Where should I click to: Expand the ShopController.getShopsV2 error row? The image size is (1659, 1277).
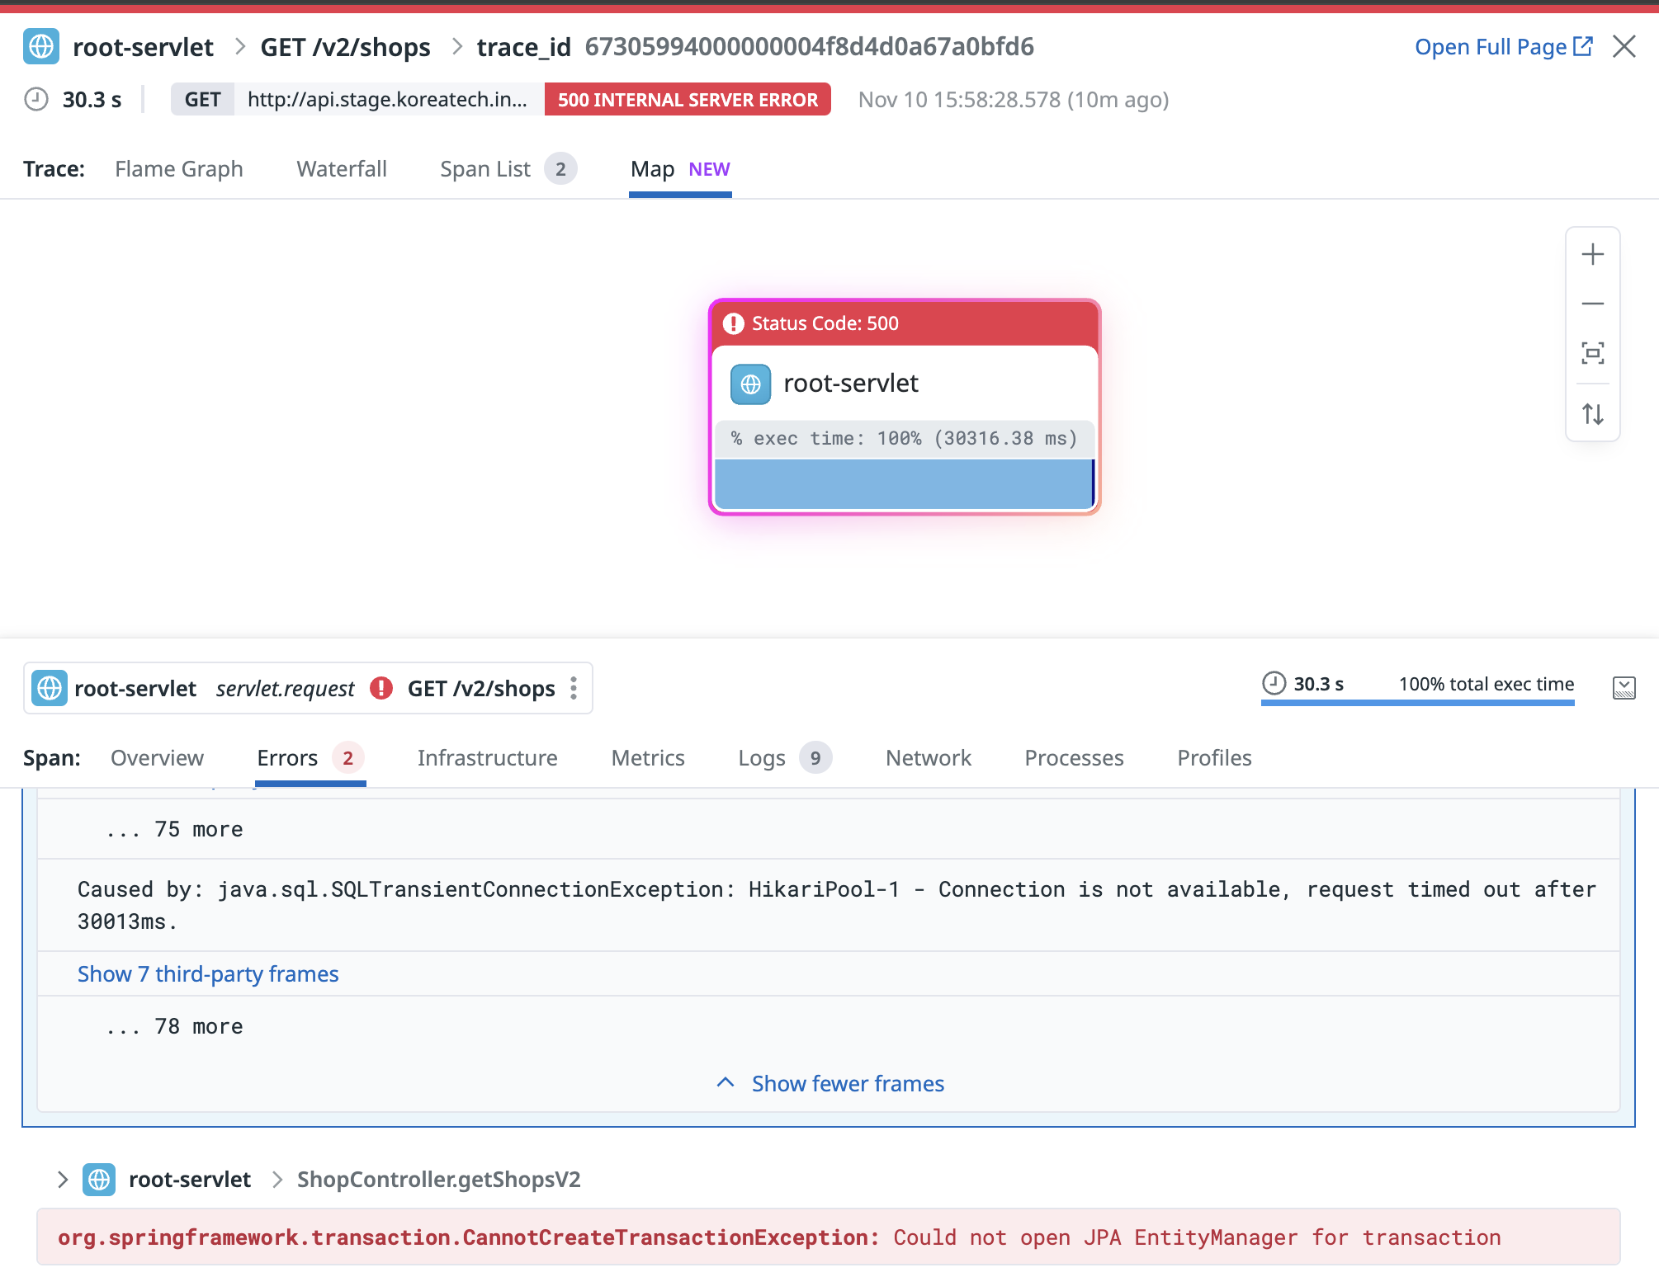(x=63, y=1180)
